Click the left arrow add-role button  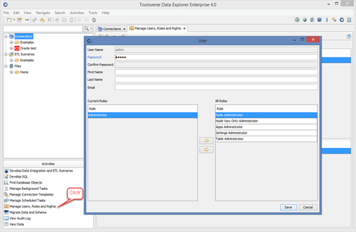(207, 141)
